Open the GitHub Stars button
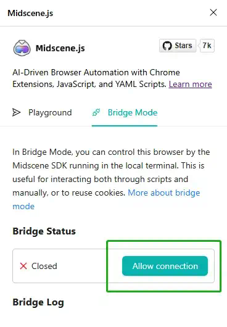 pyautogui.click(x=178, y=46)
